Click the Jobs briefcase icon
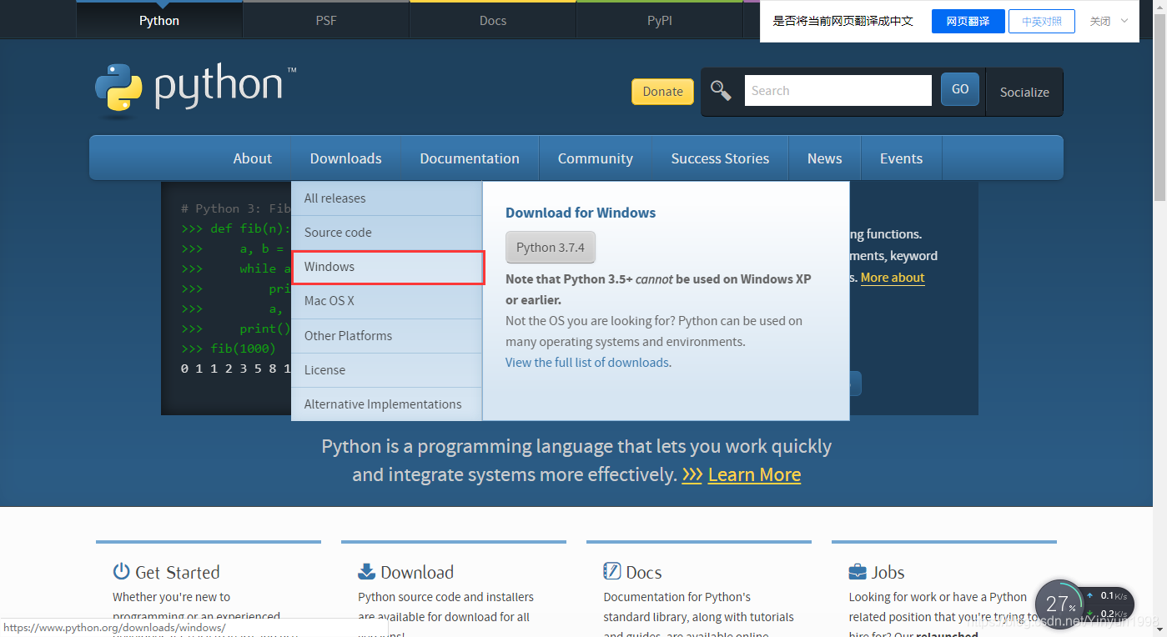 [x=858, y=571]
